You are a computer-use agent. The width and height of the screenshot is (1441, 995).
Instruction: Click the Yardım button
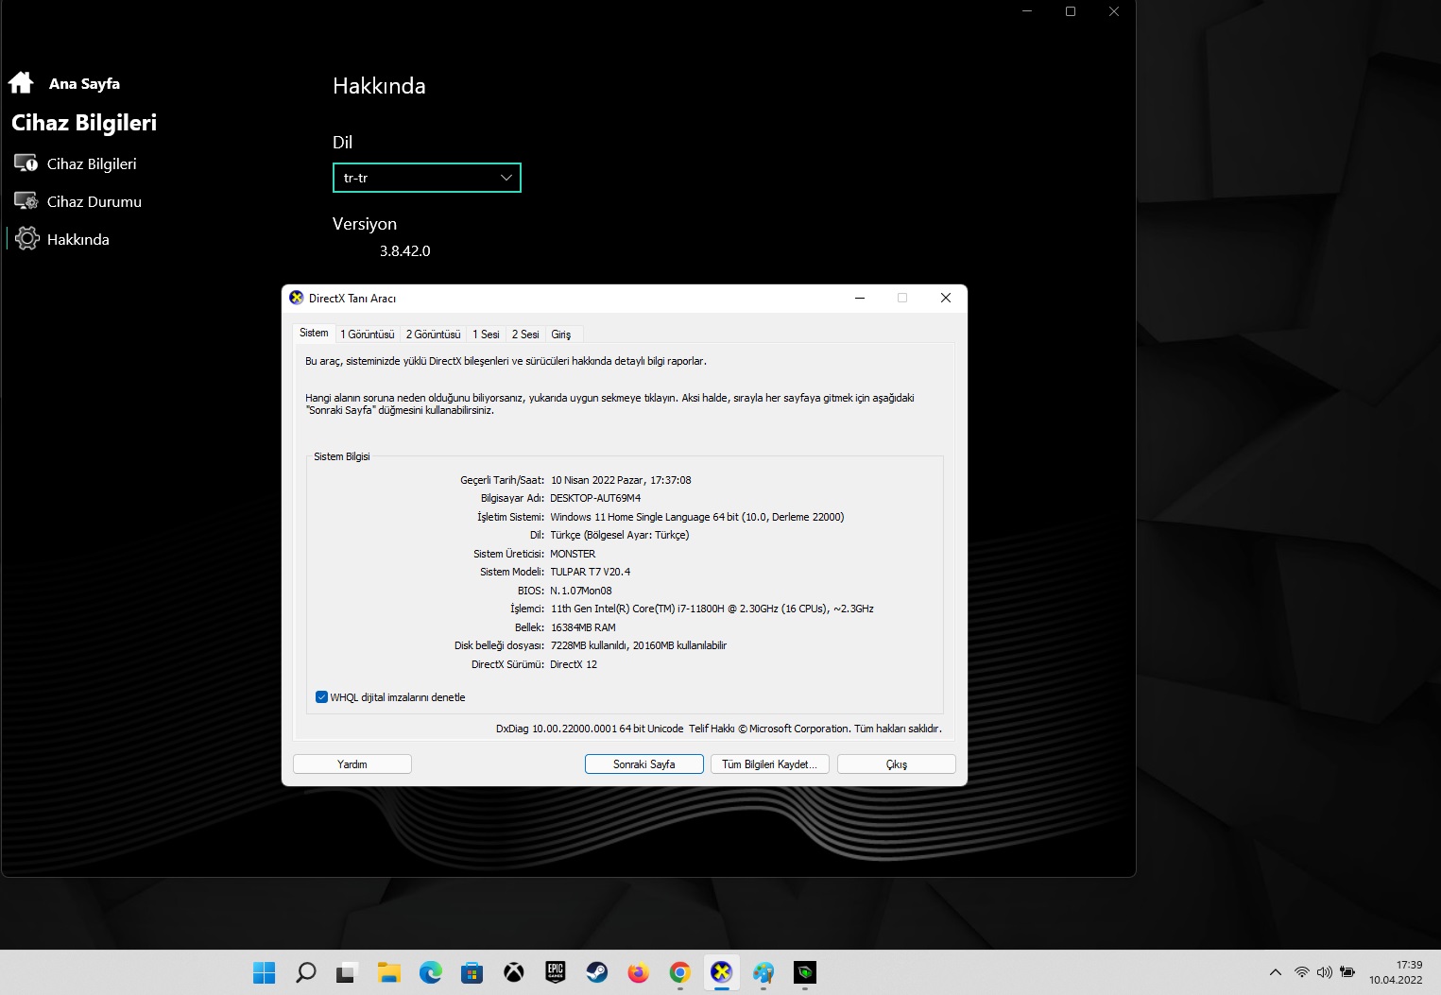pyautogui.click(x=352, y=764)
